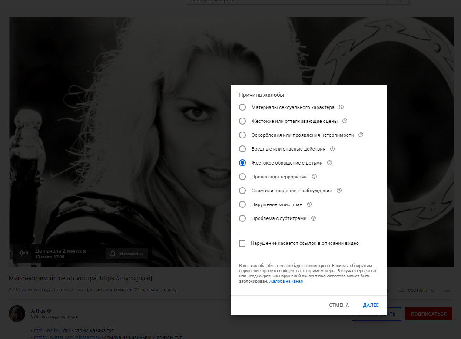Open help icon for Оскорбления или проявления нетерпимости

click(x=361, y=135)
